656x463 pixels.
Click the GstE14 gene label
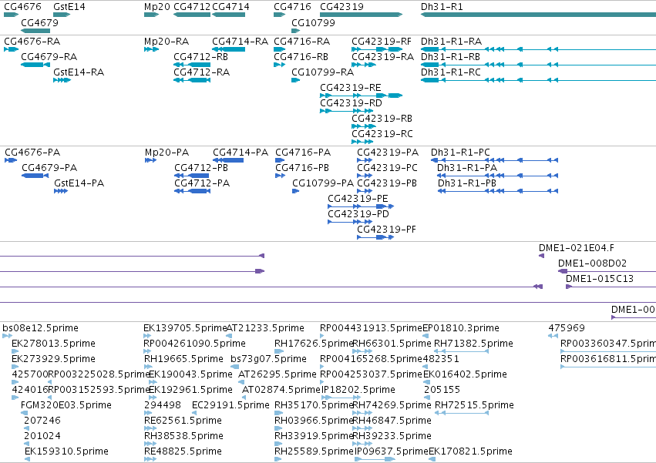pyautogui.click(x=69, y=7)
